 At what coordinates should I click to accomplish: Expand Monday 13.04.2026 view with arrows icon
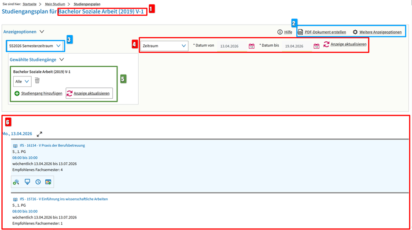pyautogui.click(x=40, y=134)
